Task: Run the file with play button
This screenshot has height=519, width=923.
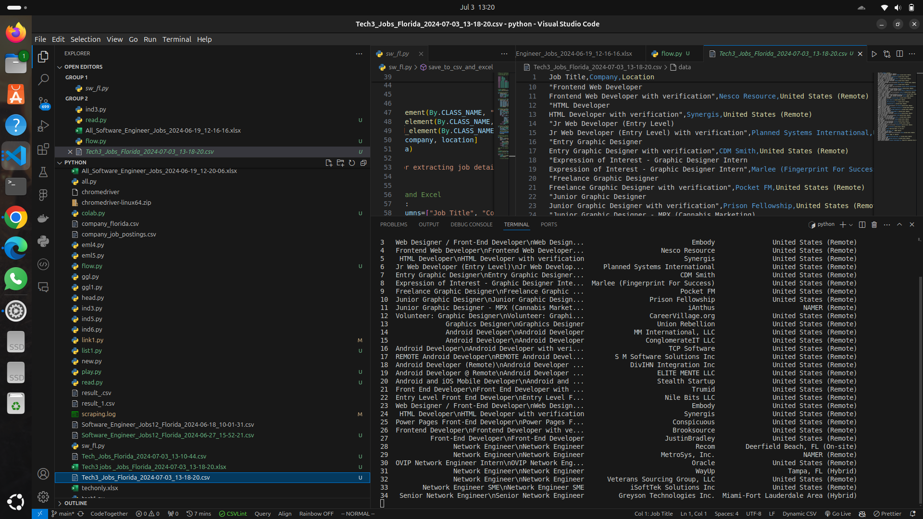Action: [x=874, y=54]
